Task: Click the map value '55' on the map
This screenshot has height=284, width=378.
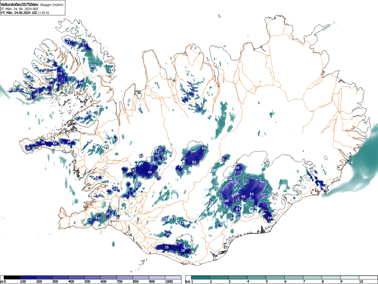Action: 115,189
